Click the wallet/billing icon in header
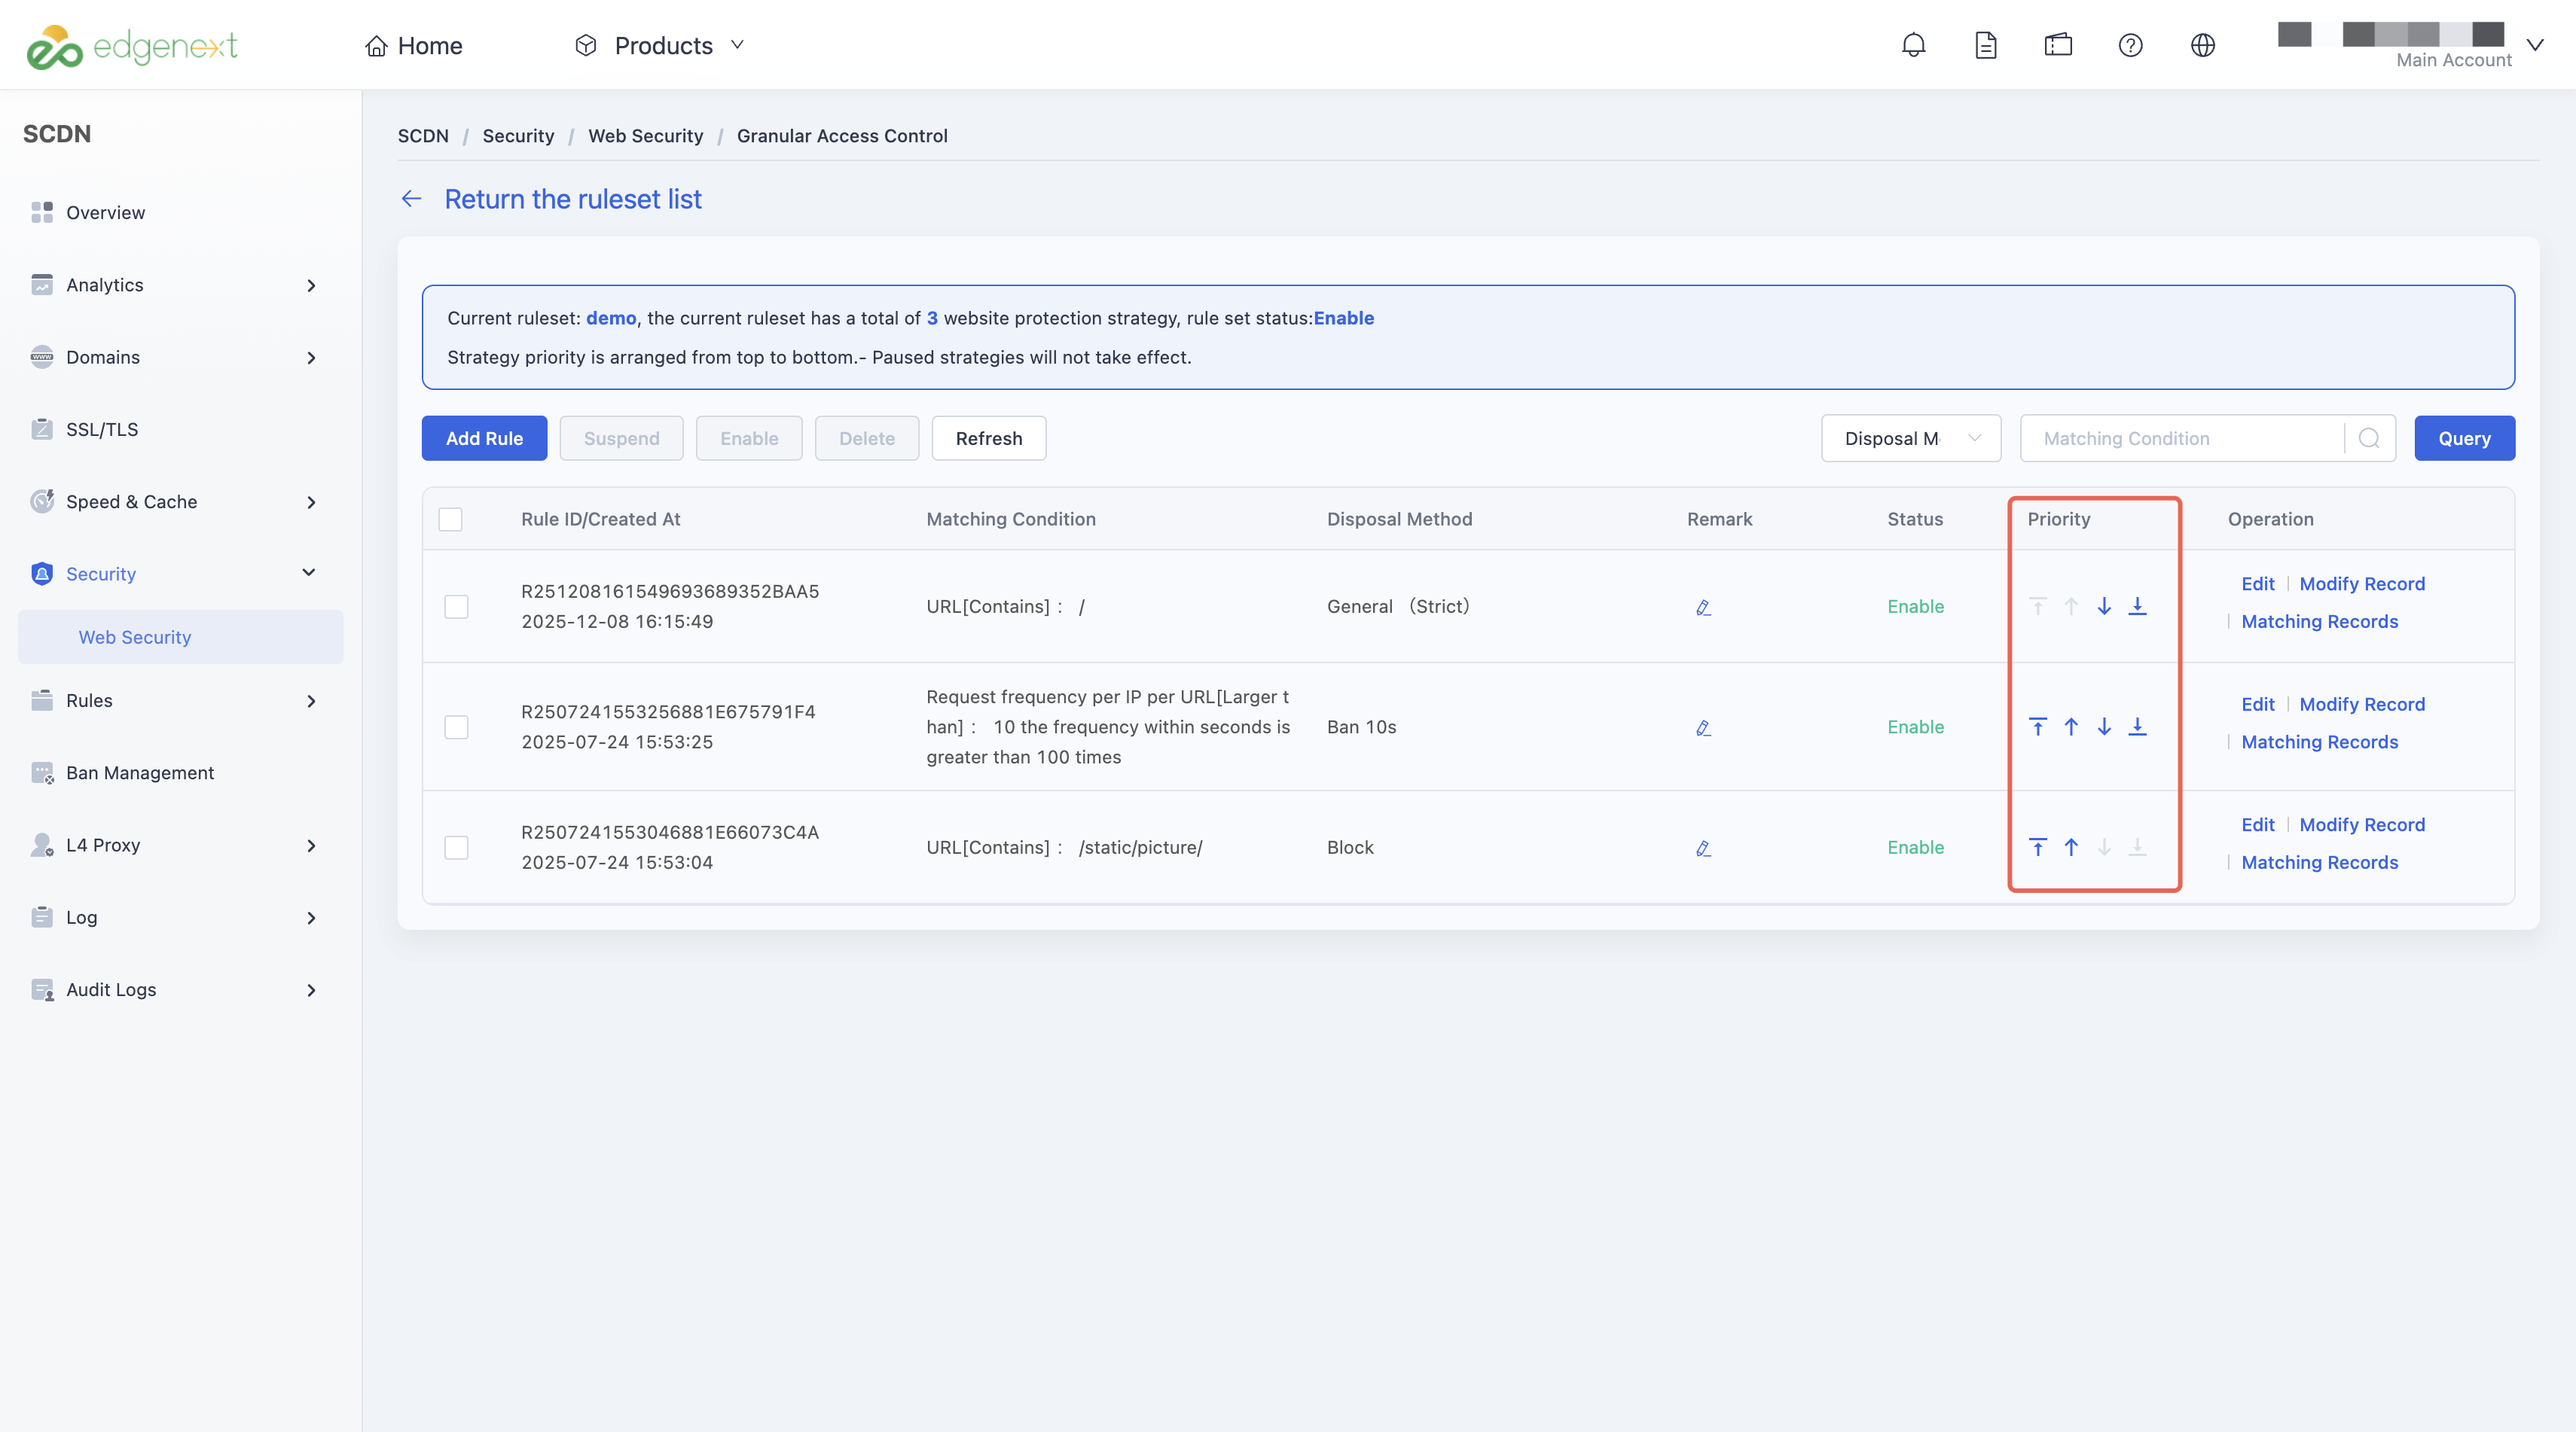Viewport: 2576px width, 1432px height. coord(2058,45)
